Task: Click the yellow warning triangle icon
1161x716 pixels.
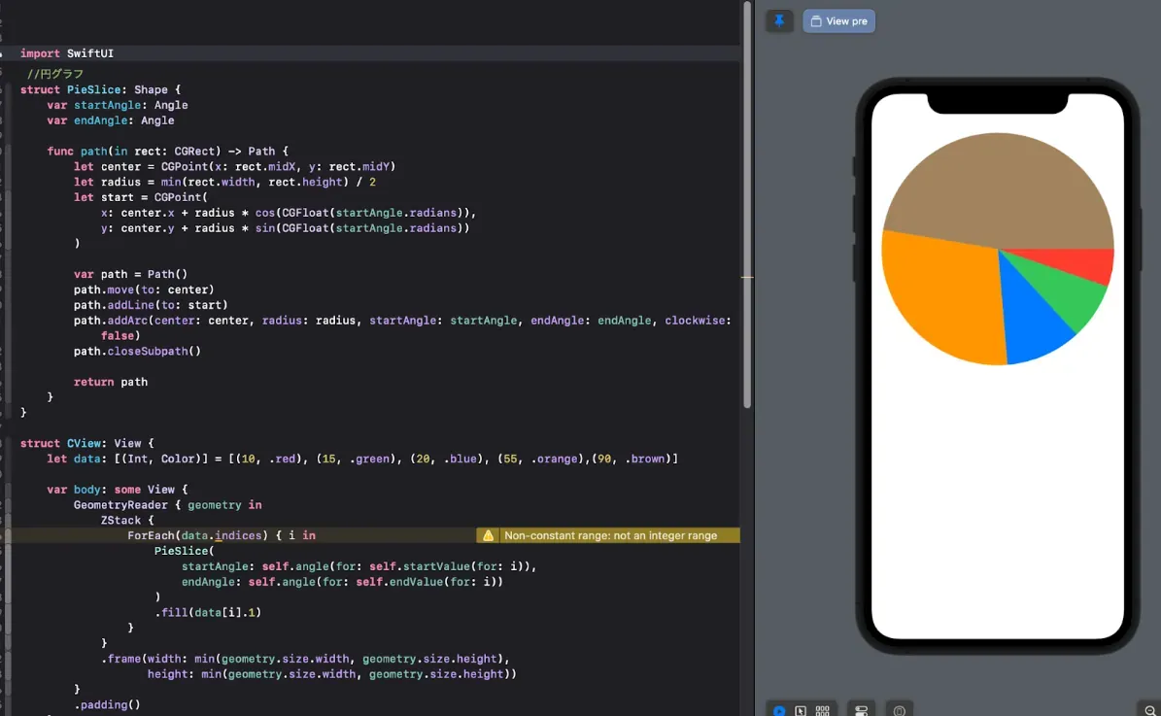Action: 489,535
